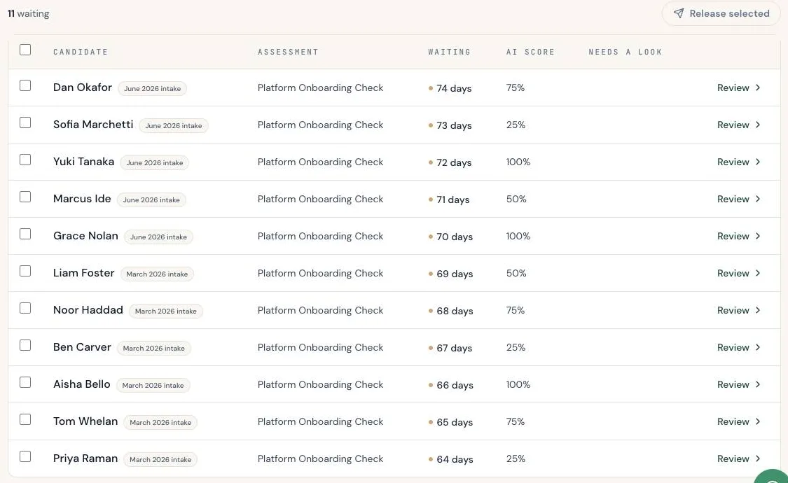This screenshot has height=483, width=788.
Task: Click the chevron arrow on Tom Whelan's row
Action: (x=758, y=421)
